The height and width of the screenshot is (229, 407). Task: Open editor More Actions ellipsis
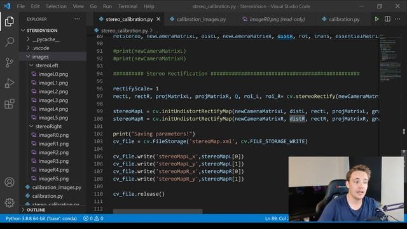click(x=397, y=19)
